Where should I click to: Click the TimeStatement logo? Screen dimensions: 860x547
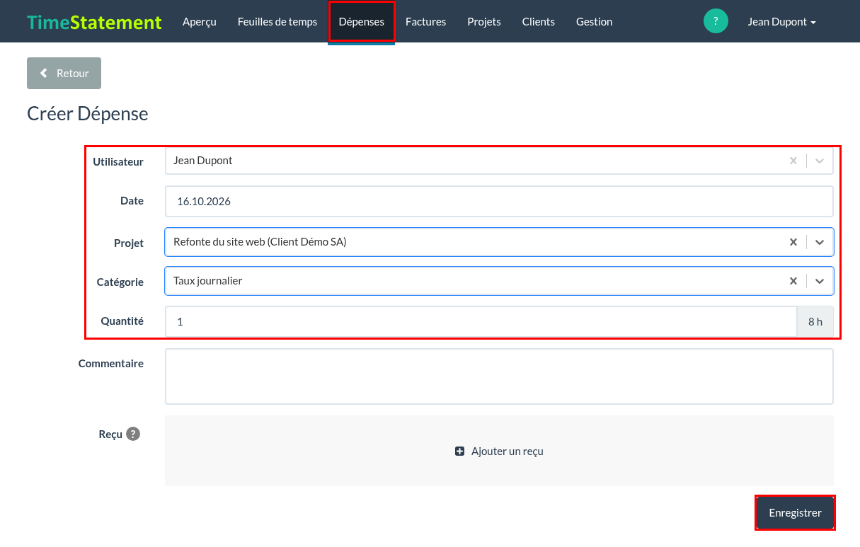pyautogui.click(x=94, y=22)
